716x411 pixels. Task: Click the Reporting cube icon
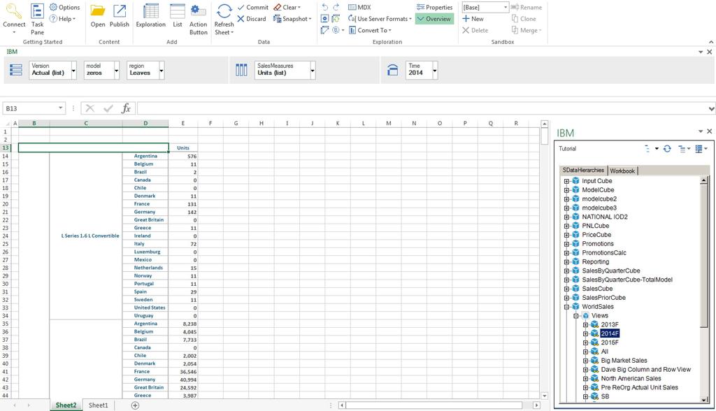[x=576, y=261]
